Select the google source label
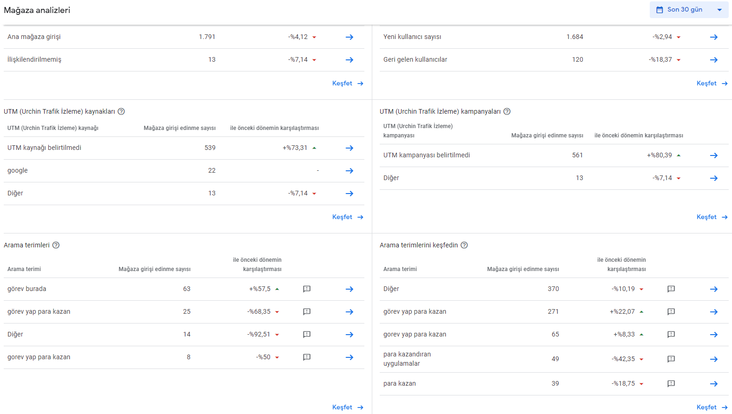The image size is (732, 414). pos(18,170)
